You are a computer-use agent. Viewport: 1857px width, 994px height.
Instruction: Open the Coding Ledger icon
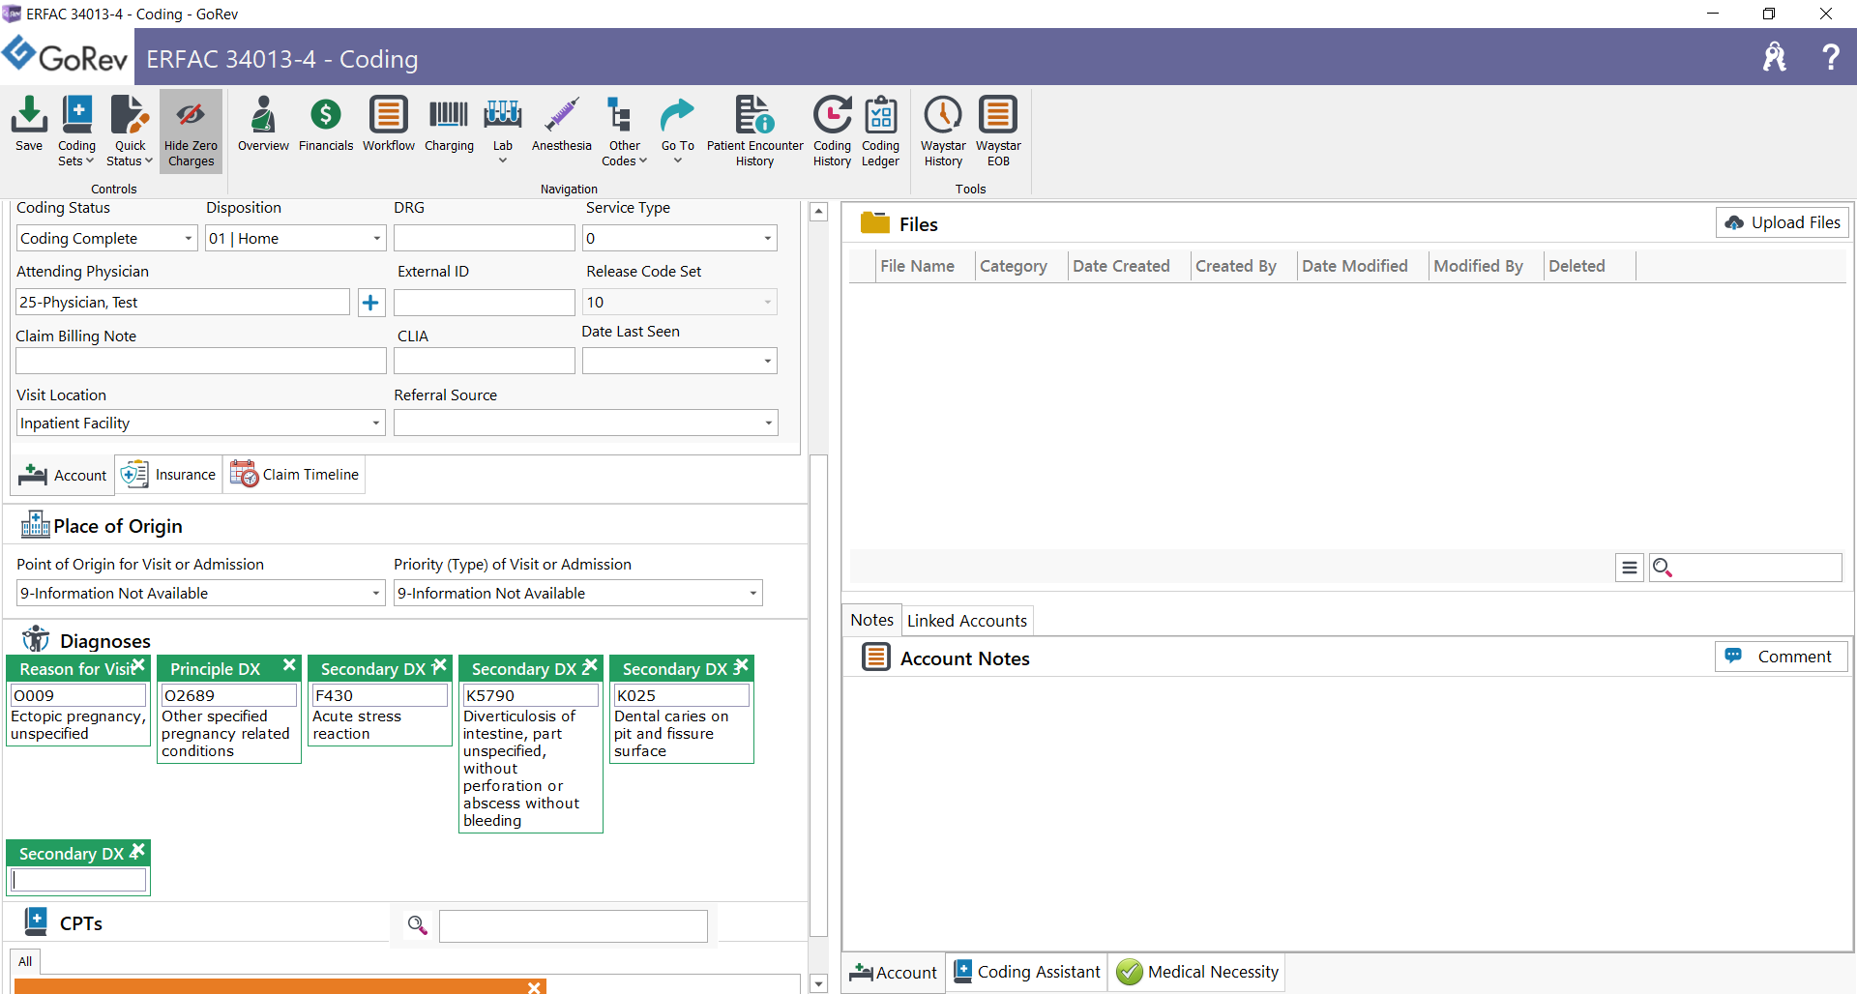tap(880, 132)
